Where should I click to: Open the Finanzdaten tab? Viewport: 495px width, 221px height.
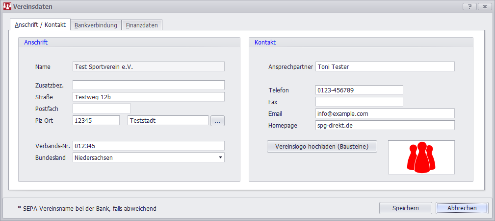[142, 25]
